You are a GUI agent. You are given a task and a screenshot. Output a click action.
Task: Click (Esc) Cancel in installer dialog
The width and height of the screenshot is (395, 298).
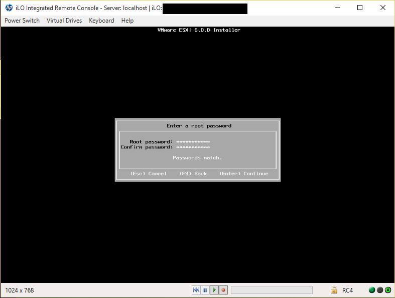(149, 174)
